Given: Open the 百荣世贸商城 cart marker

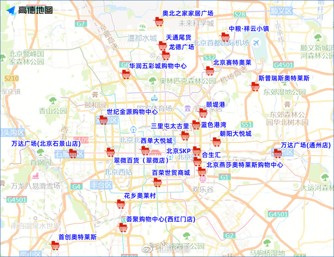Looking at the screenshot, I should [x=157, y=182].
